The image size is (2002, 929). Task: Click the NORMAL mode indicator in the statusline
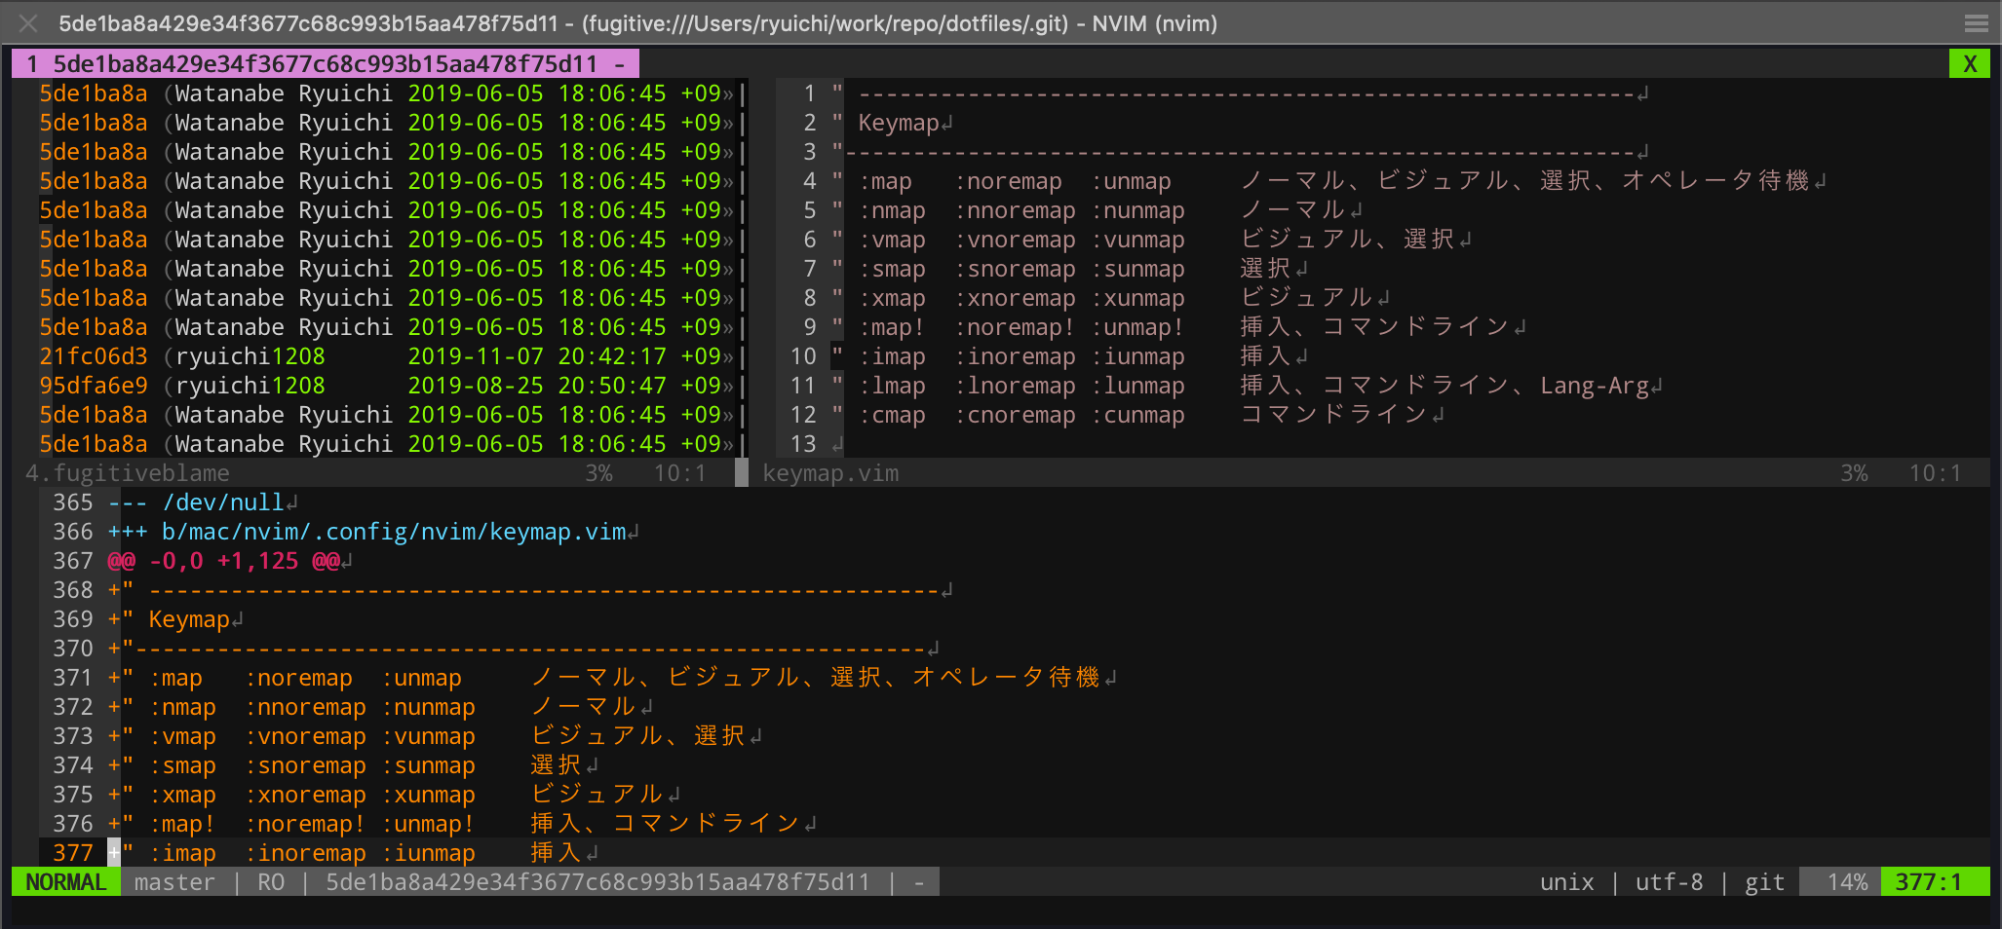click(64, 881)
